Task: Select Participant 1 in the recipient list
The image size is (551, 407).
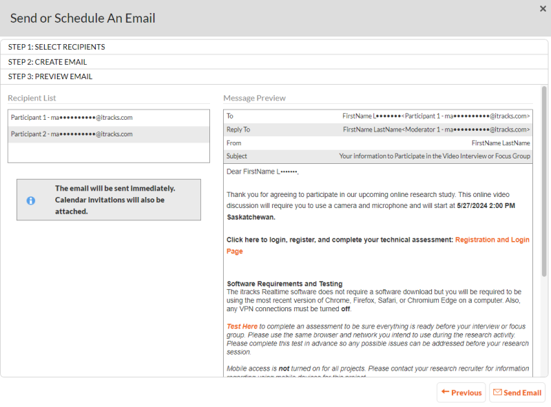Action: click(x=109, y=118)
